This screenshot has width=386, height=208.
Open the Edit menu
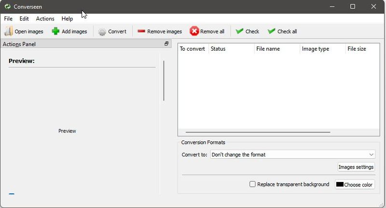(24, 19)
